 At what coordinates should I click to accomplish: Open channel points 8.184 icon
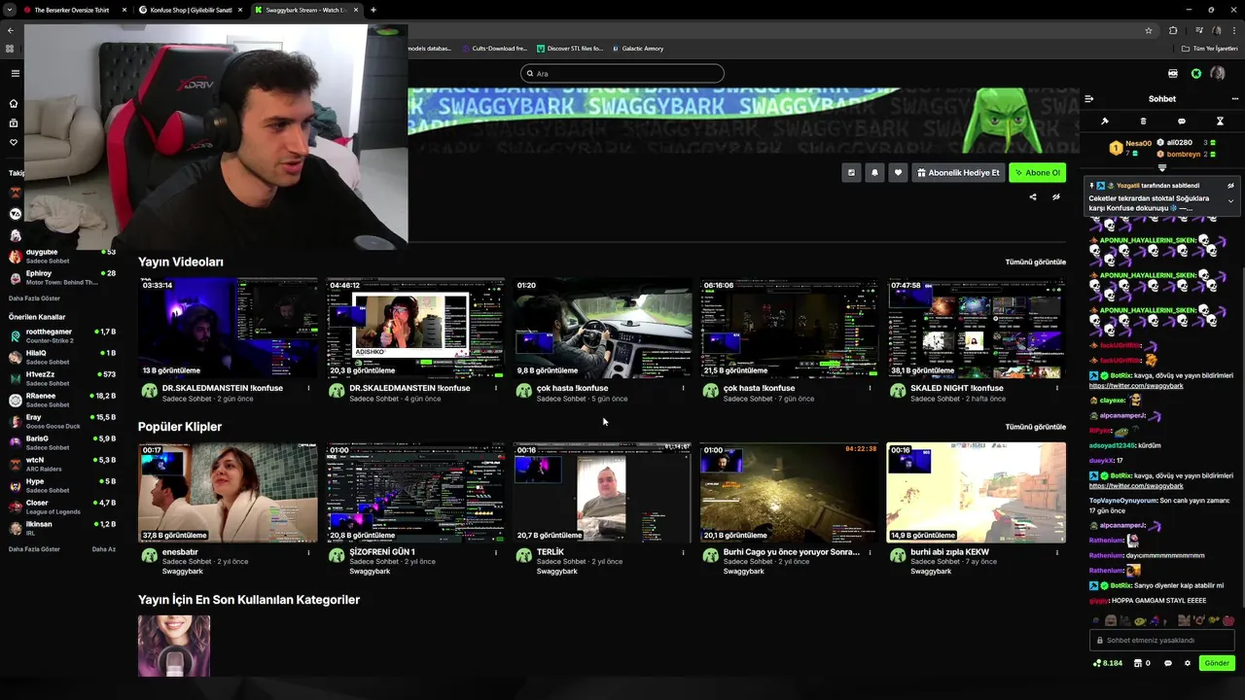[x=1108, y=663]
